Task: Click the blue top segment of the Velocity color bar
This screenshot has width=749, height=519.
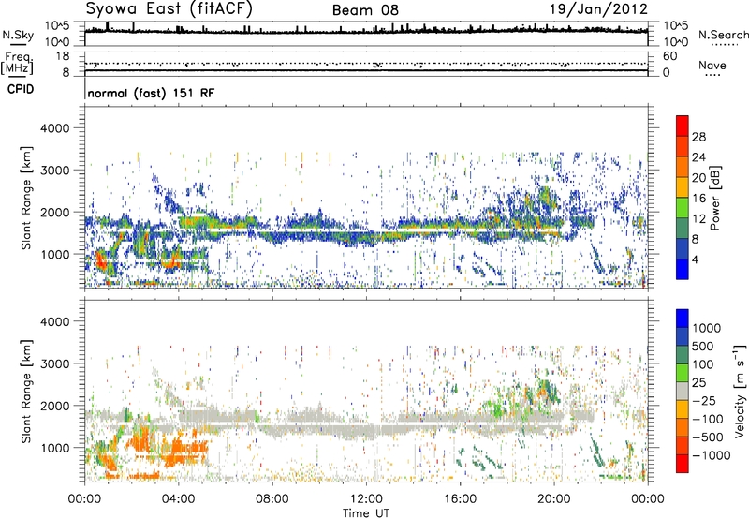Action: click(x=683, y=319)
